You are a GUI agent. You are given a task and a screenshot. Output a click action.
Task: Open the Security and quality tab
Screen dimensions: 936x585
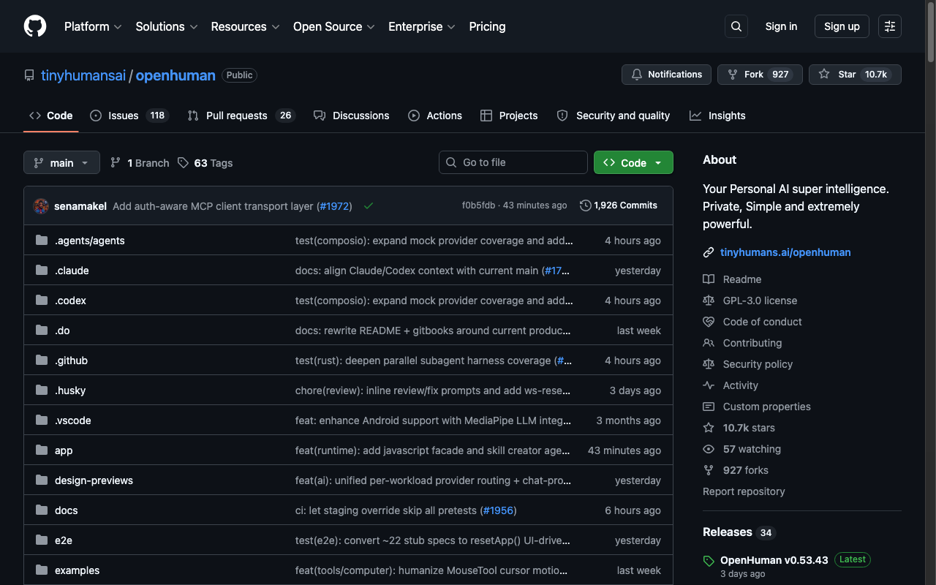tap(614, 116)
